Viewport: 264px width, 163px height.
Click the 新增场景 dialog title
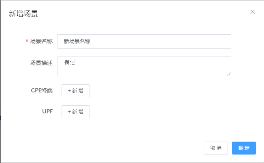23,13
